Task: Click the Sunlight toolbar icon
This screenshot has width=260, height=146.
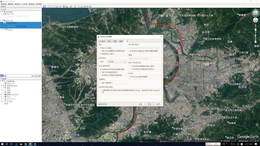Action: 67,6
